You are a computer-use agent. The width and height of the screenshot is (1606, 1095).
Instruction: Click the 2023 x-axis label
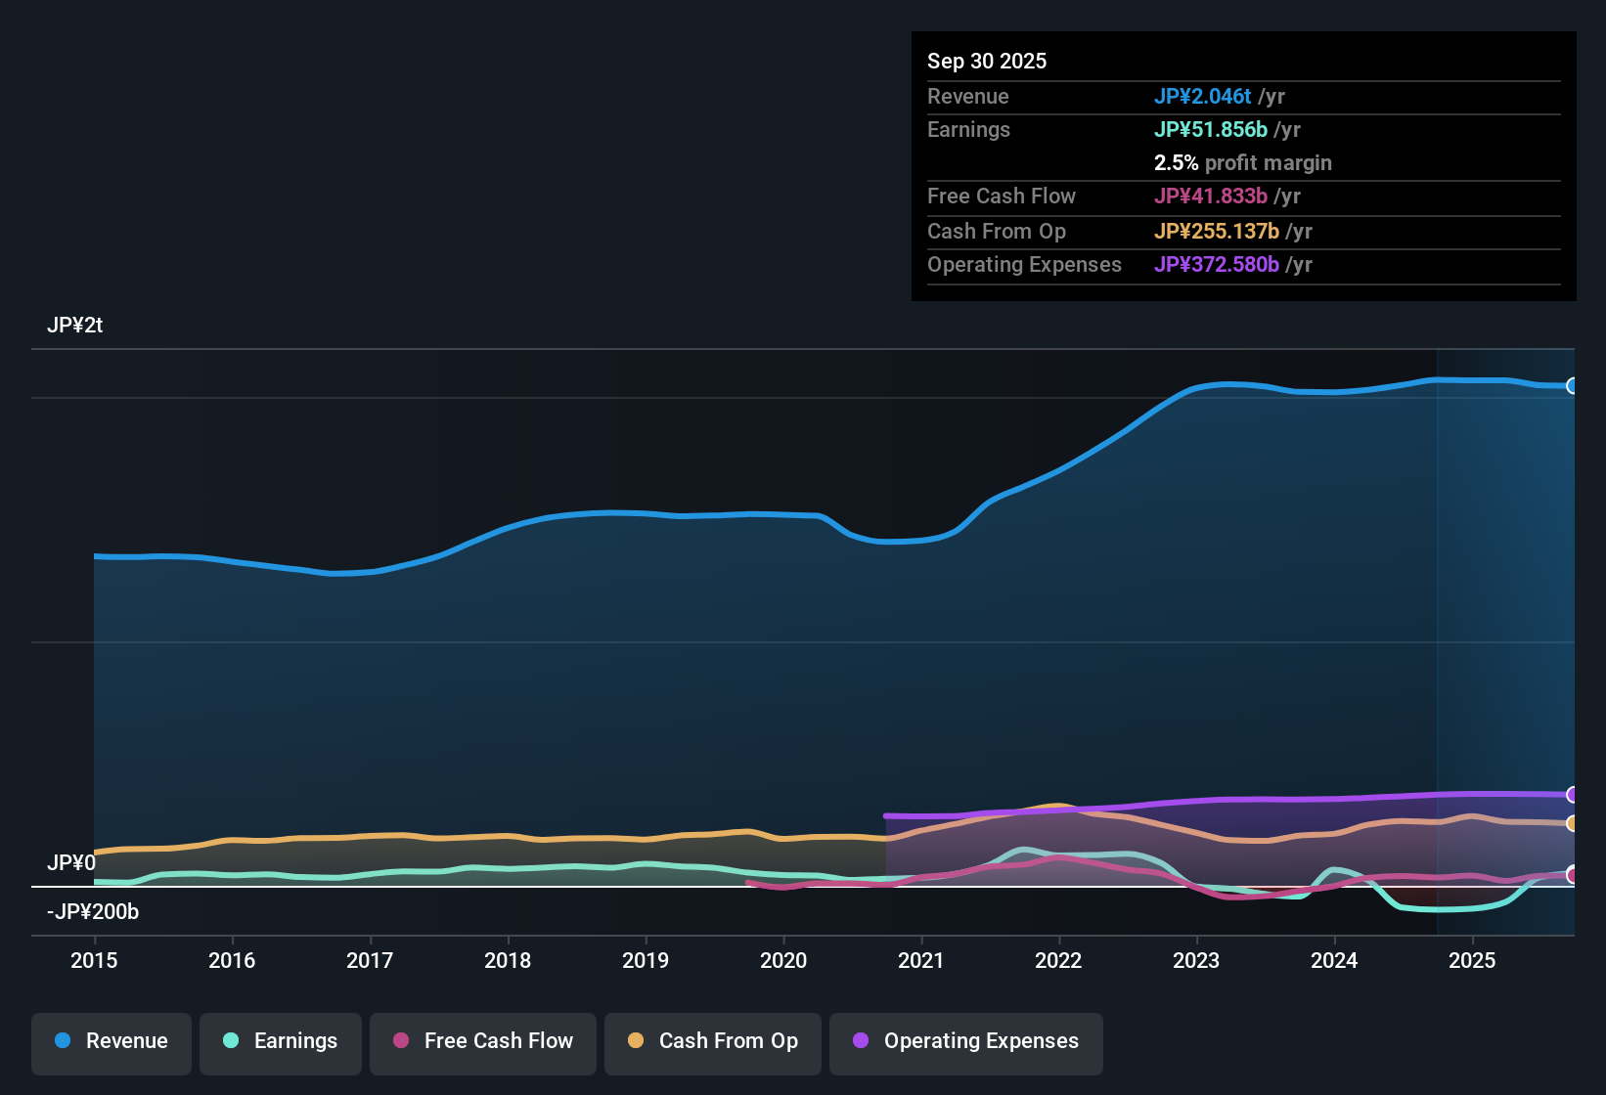1196,961
